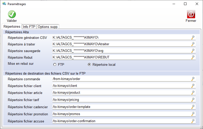The height and width of the screenshot is (129, 203).
Task: Click browse icon for Répertoire génération CSV
Action: (x=193, y=38)
